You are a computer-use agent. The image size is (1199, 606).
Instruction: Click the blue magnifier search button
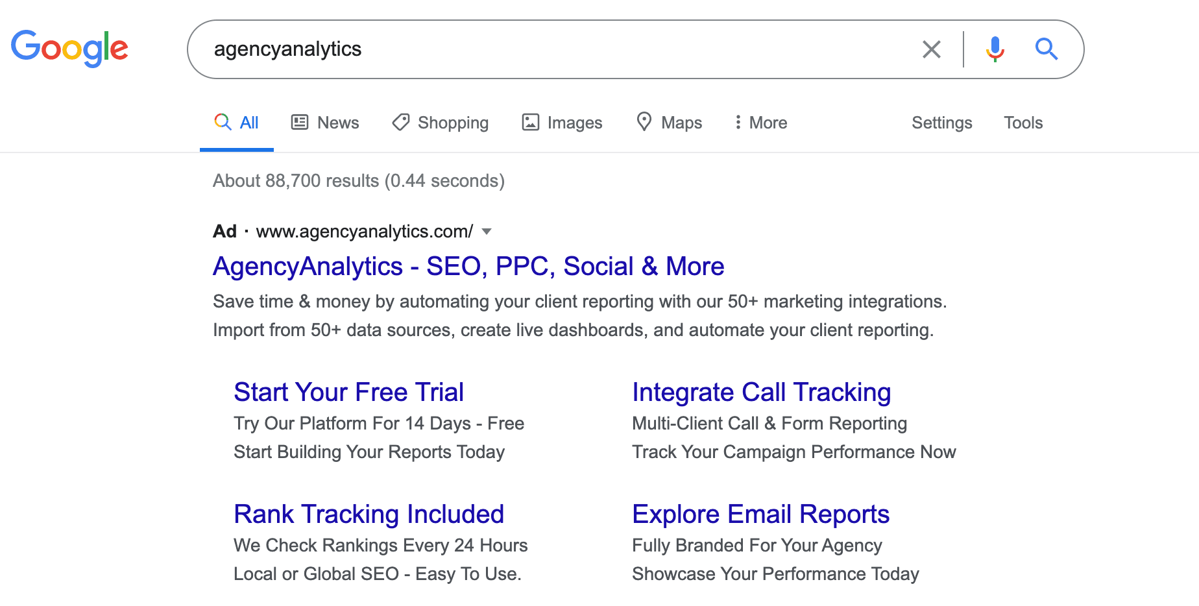pyautogui.click(x=1046, y=49)
